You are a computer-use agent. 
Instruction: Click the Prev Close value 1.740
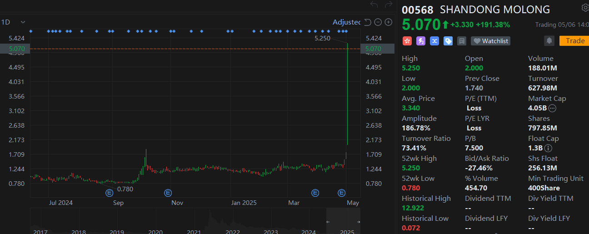tap(474, 88)
